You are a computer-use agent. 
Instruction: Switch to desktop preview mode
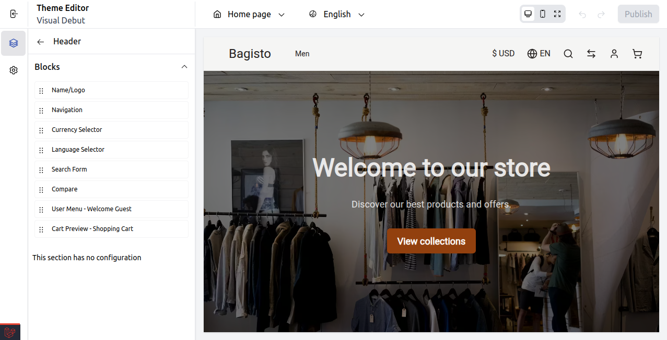coord(528,14)
